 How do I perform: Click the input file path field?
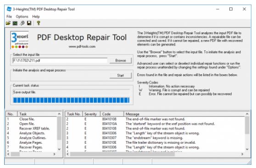click(x=60, y=60)
